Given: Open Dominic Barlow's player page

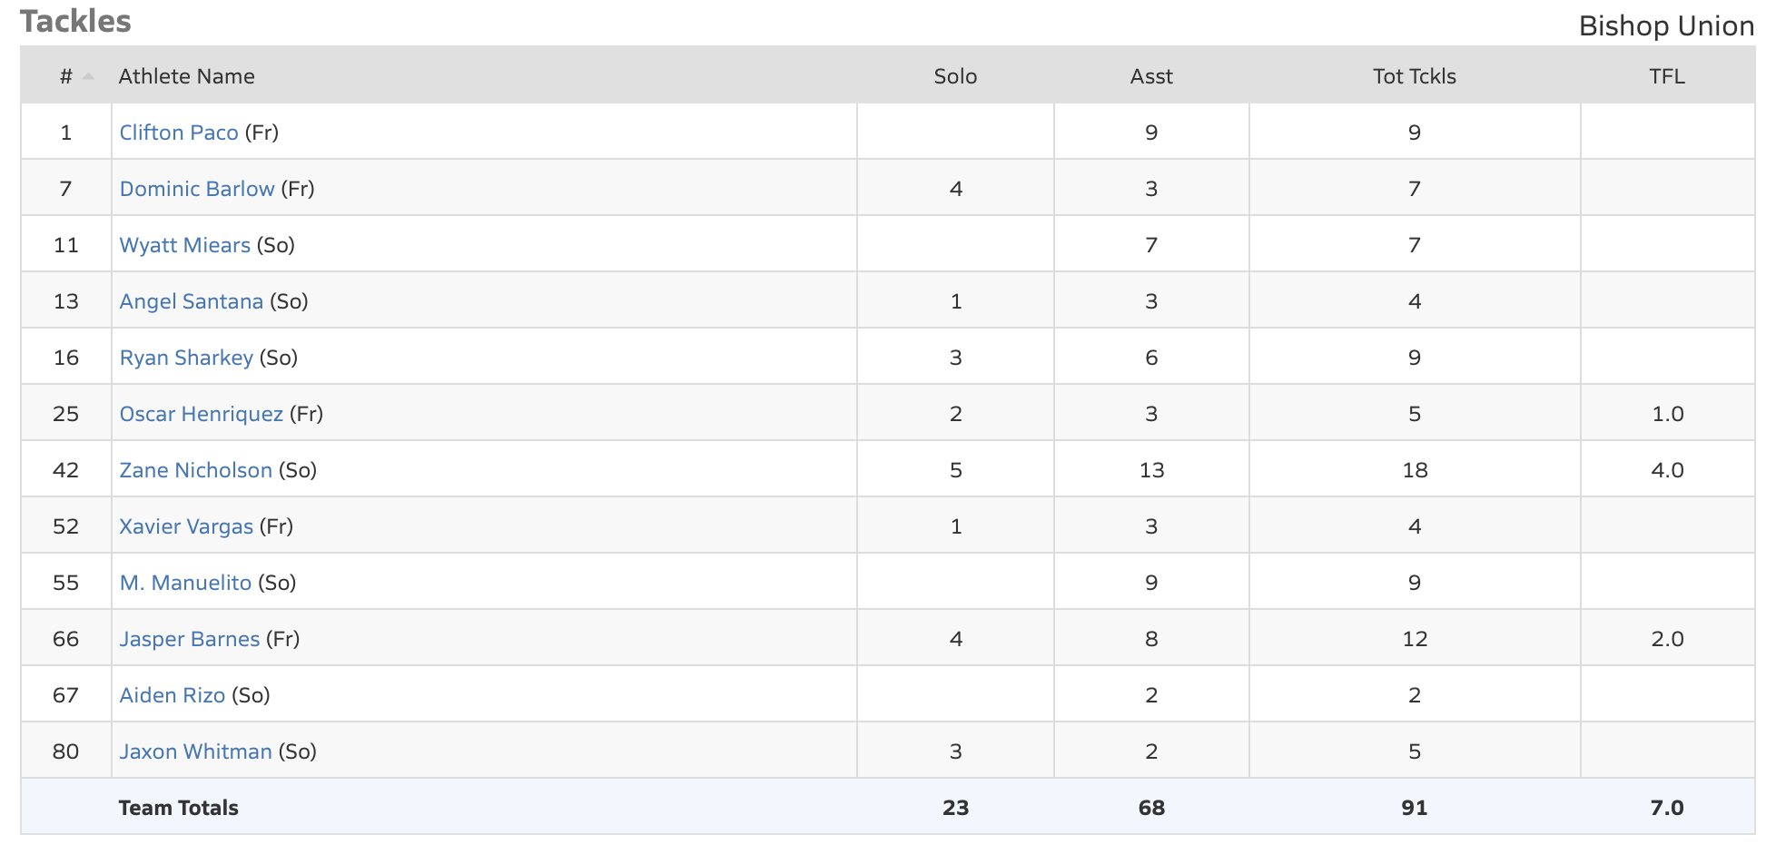Looking at the screenshot, I should coord(197,190).
